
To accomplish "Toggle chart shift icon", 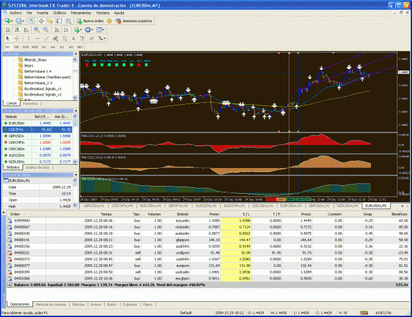I will click(66, 30).
